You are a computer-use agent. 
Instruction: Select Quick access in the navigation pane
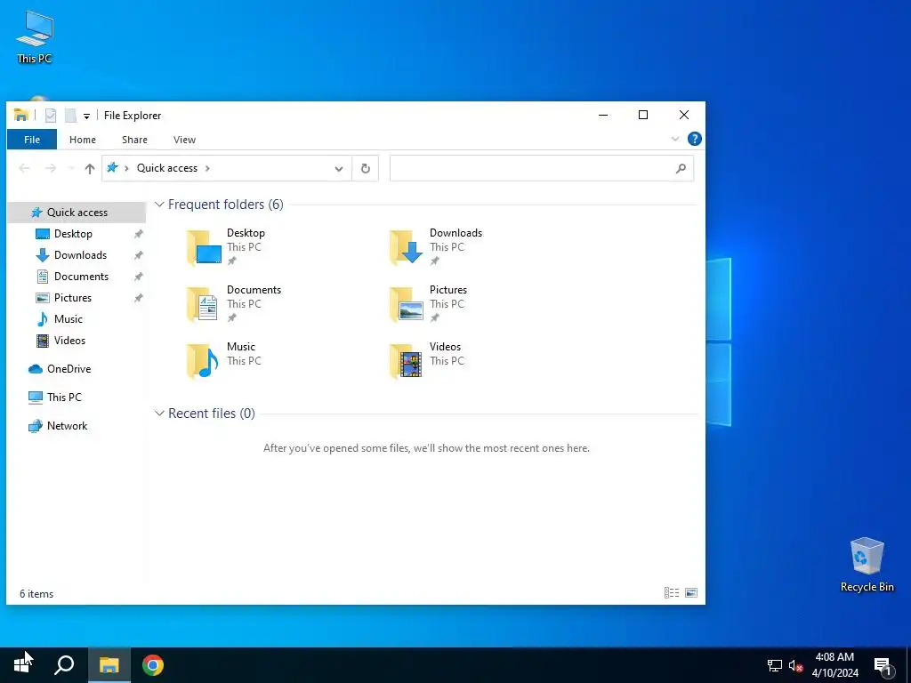tap(77, 213)
